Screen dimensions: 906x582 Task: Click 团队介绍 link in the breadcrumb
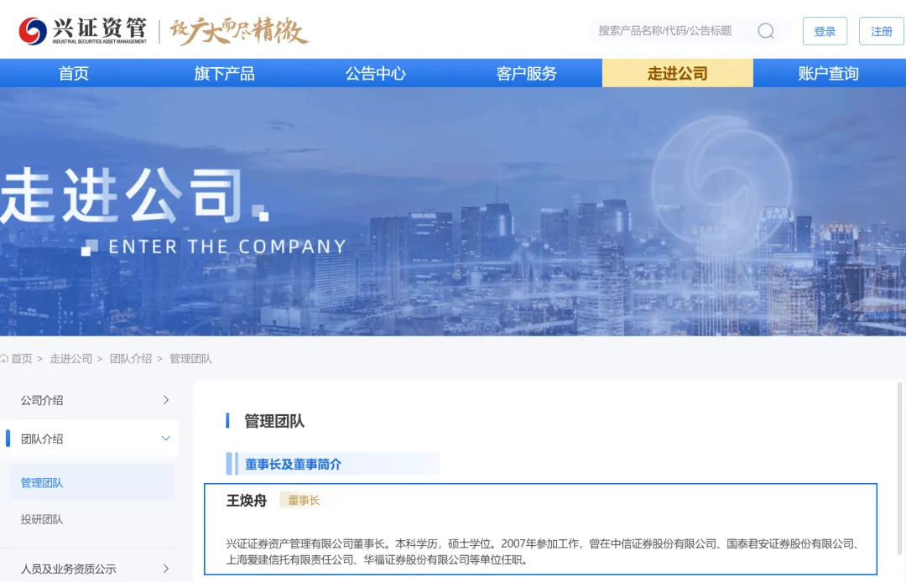pos(131,359)
